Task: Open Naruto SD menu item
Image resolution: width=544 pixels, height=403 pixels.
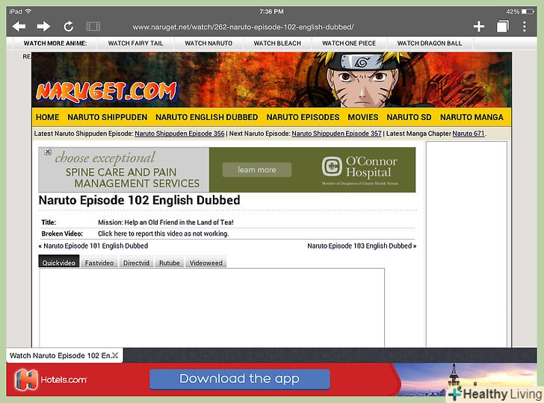Action: click(x=409, y=117)
